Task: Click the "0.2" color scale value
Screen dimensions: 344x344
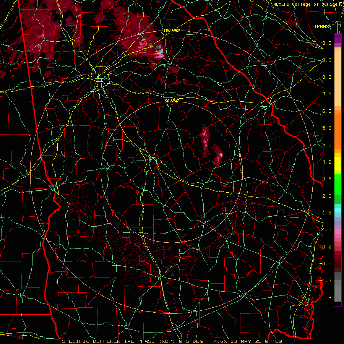Action: pyautogui.click(x=327, y=247)
